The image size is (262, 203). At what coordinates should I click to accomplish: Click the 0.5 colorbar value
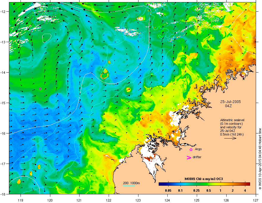[x=209, y=190]
